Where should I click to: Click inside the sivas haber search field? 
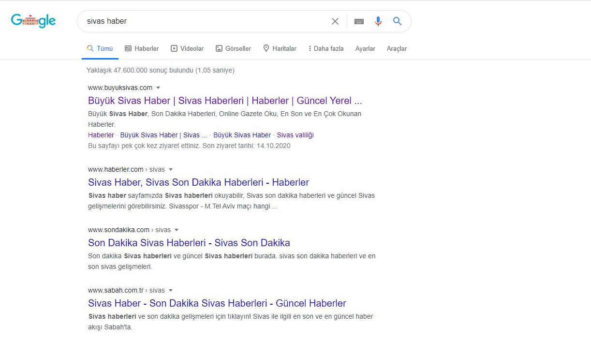(x=203, y=21)
